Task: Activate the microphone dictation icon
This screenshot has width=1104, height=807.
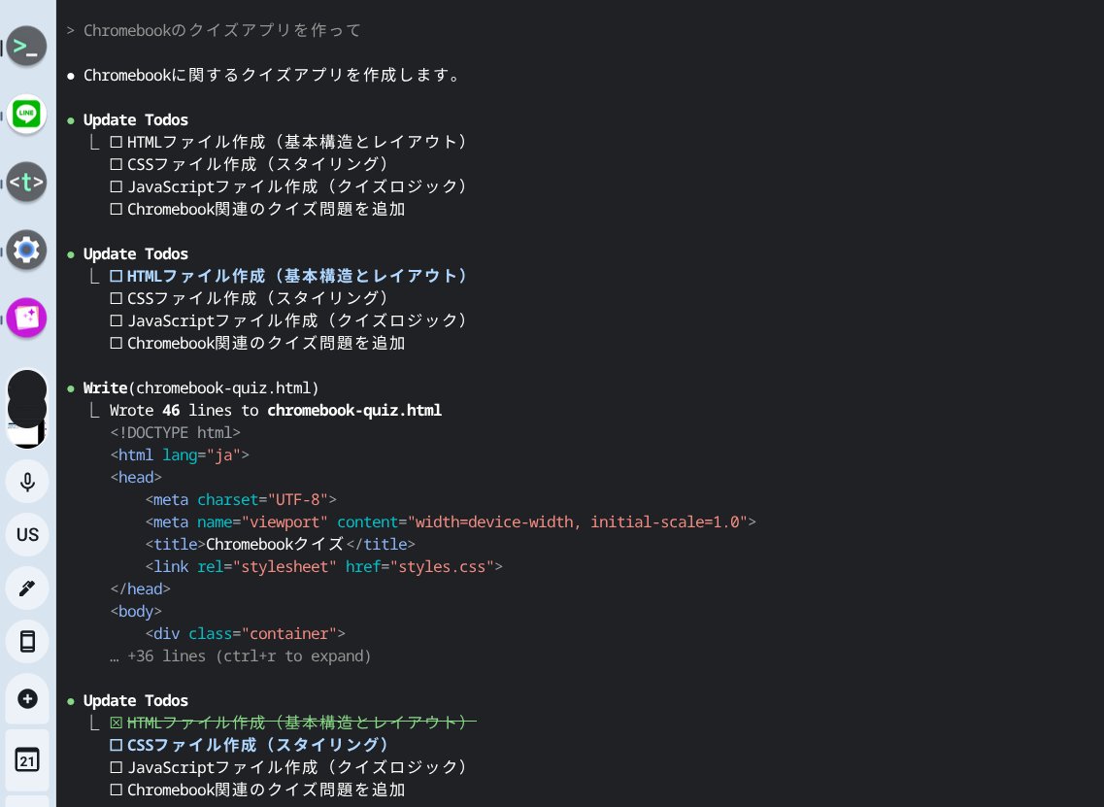Action: point(27,482)
